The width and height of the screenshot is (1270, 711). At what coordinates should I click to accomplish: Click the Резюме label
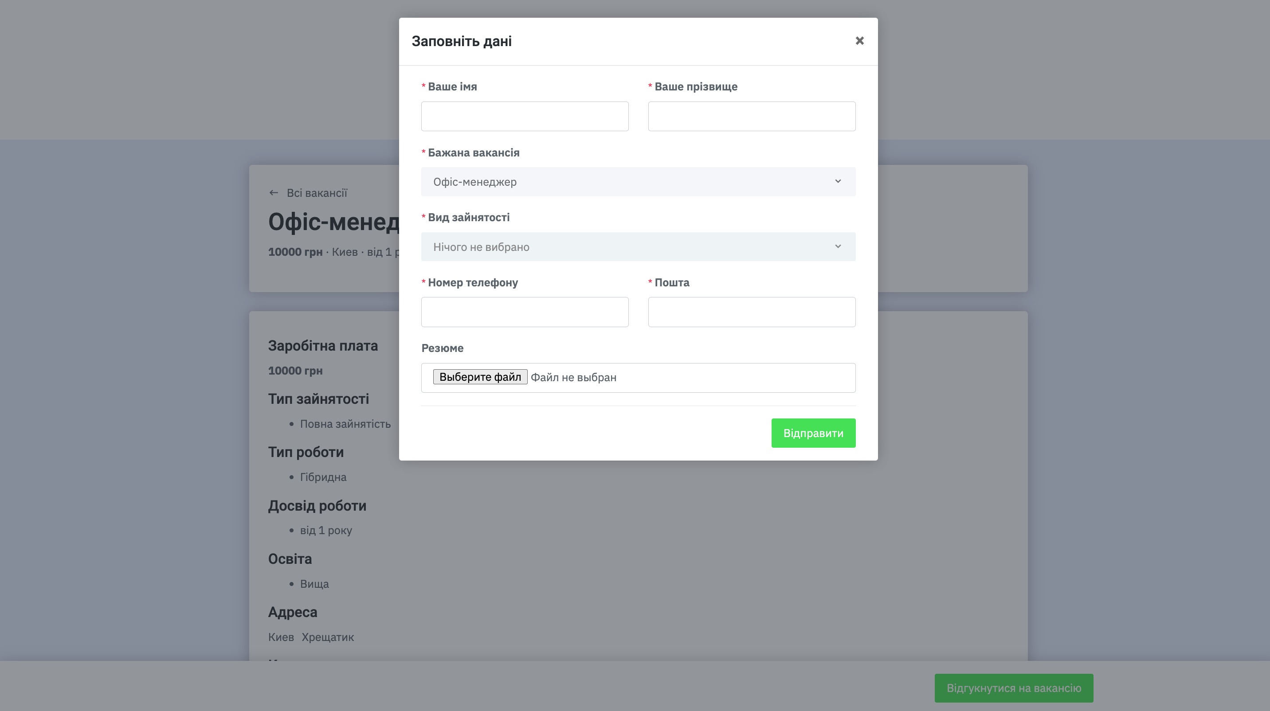[442, 348]
